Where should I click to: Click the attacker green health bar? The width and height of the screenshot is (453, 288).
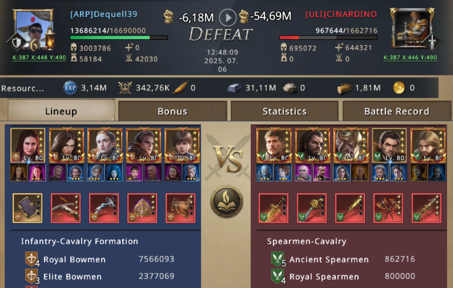[119, 37]
